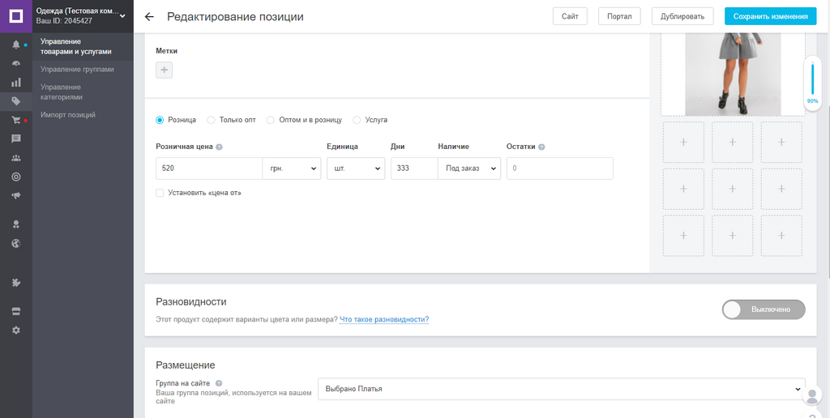This screenshot has height=418, width=830.
Task: Click the puzzle piece apps icon
Action: [15, 283]
